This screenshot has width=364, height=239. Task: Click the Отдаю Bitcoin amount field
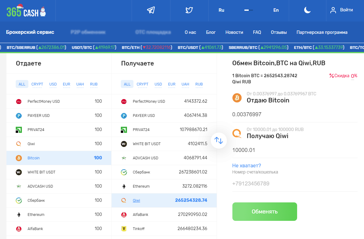(295, 114)
